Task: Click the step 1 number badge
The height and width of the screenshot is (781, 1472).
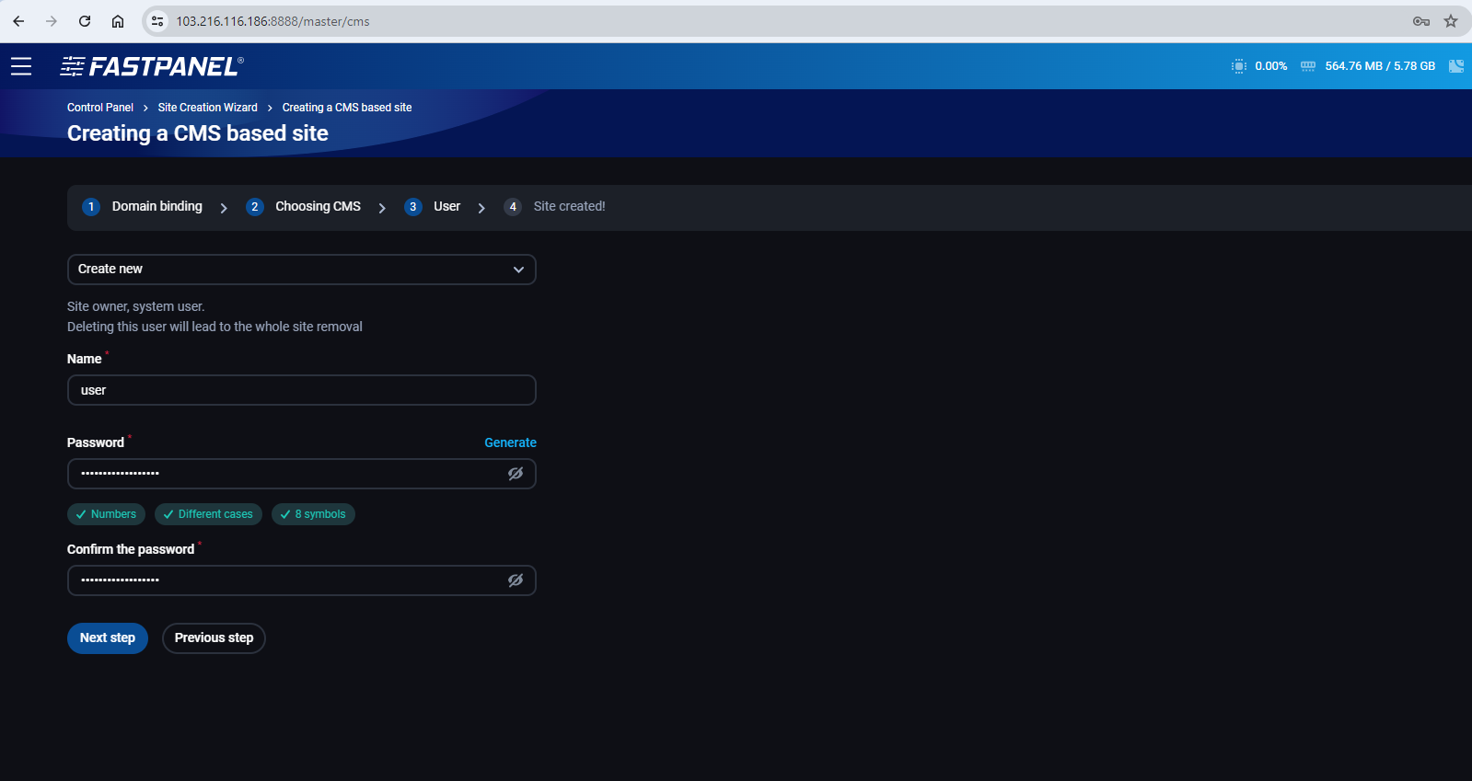Action: click(91, 207)
